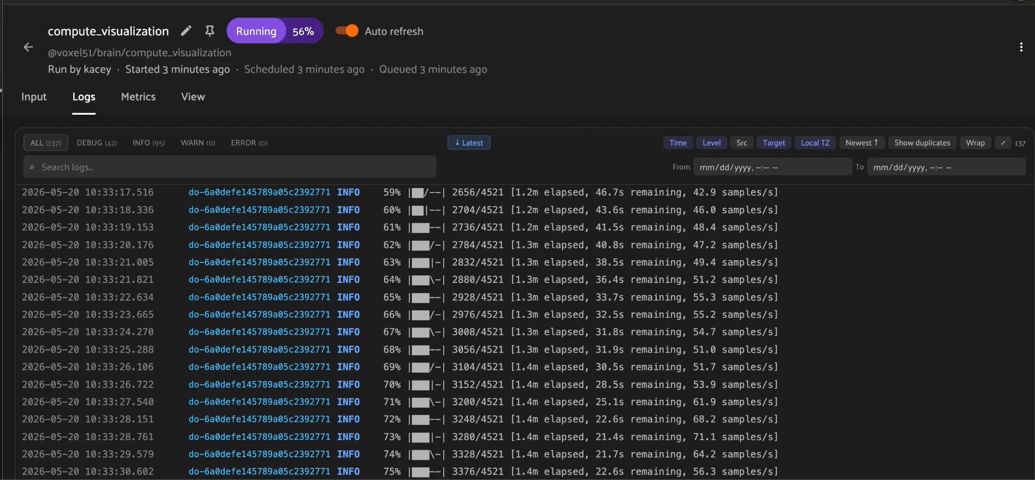The height and width of the screenshot is (480, 1035).
Task: Jump to Latest log entries
Action: click(469, 143)
